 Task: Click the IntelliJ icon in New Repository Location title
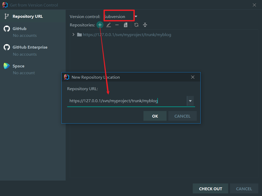[67, 77]
